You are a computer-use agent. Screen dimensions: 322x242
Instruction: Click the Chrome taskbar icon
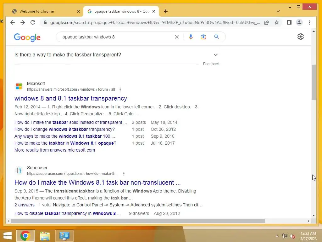click(x=25, y=236)
